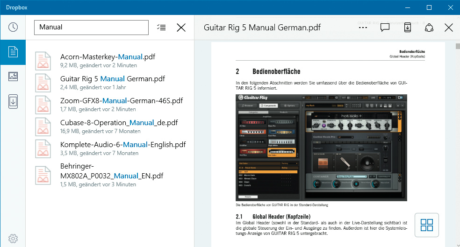Open the page thumbnails grid button

[426, 225]
